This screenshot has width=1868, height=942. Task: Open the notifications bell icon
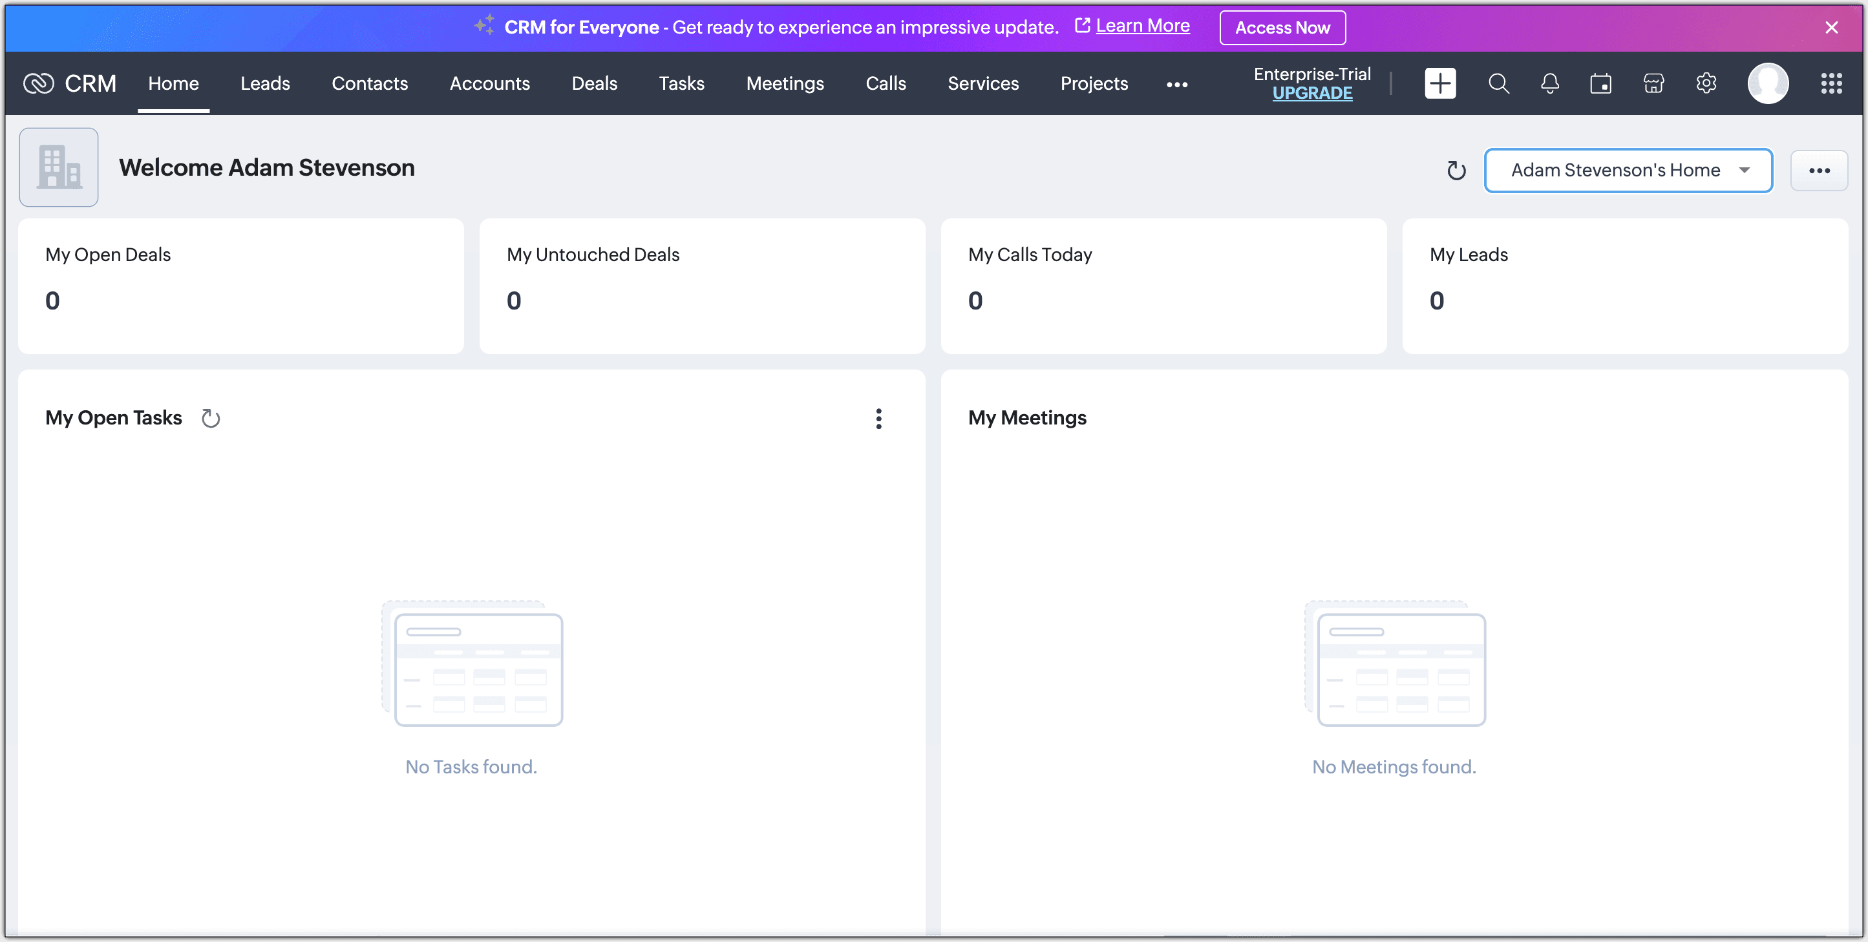point(1549,83)
